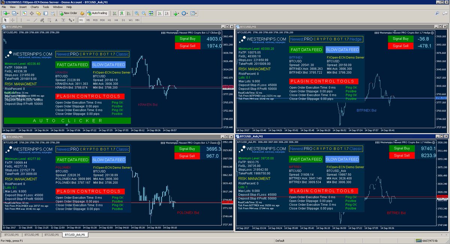Screen dimensions: 450x244
Task: Click Signal Buy in Kraken chart
Action: (187, 39)
